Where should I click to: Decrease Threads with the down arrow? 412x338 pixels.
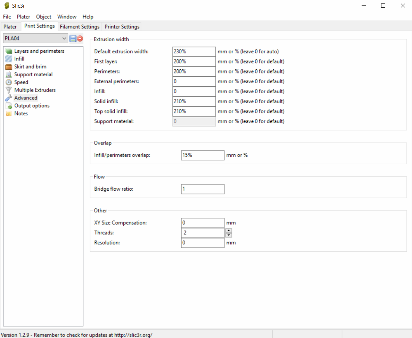[229, 235]
